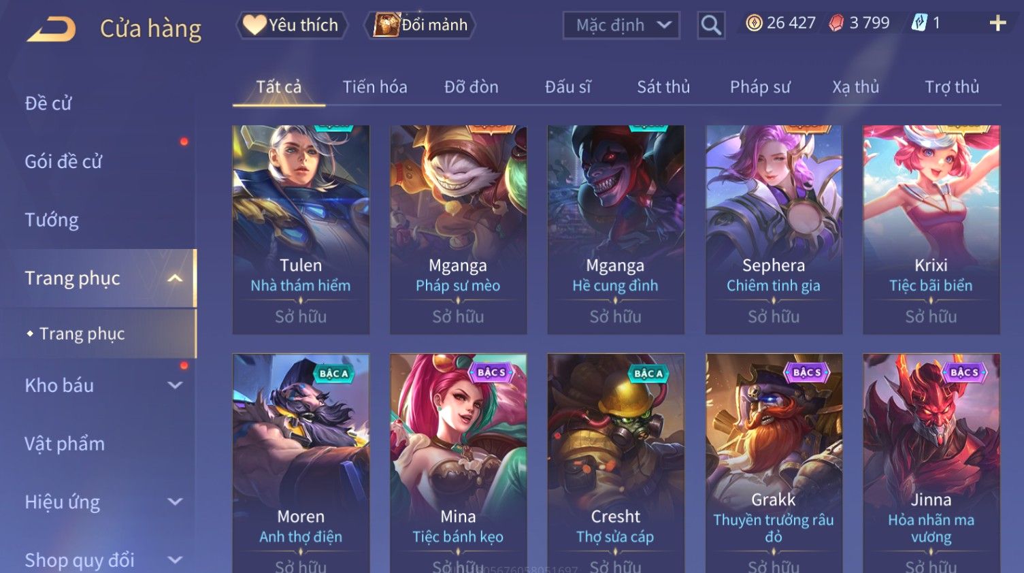The image size is (1024, 573).
Task: Collapse the Trang phục sidebar section
Action: (175, 278)
